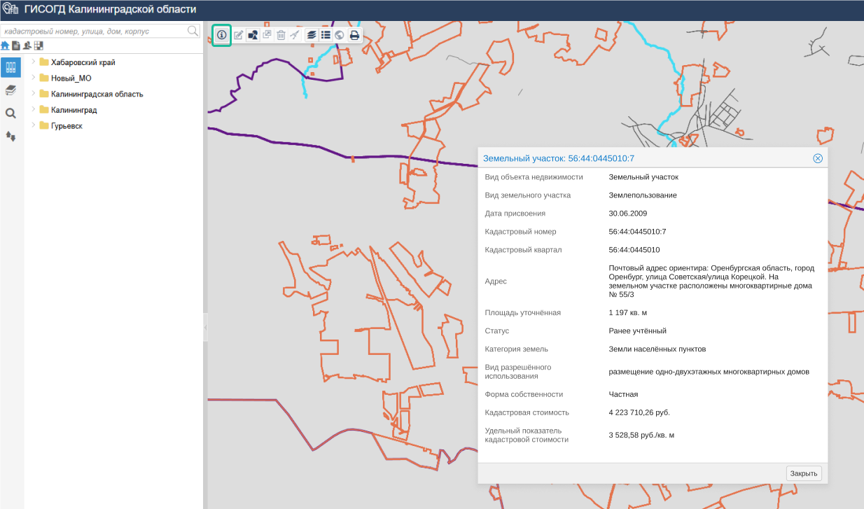Activate the edit pencil tool in map toolbar
864x509 pixels.
(x=239, y=35)
